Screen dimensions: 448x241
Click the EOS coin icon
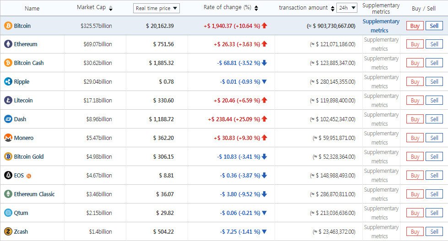(8, 176)
